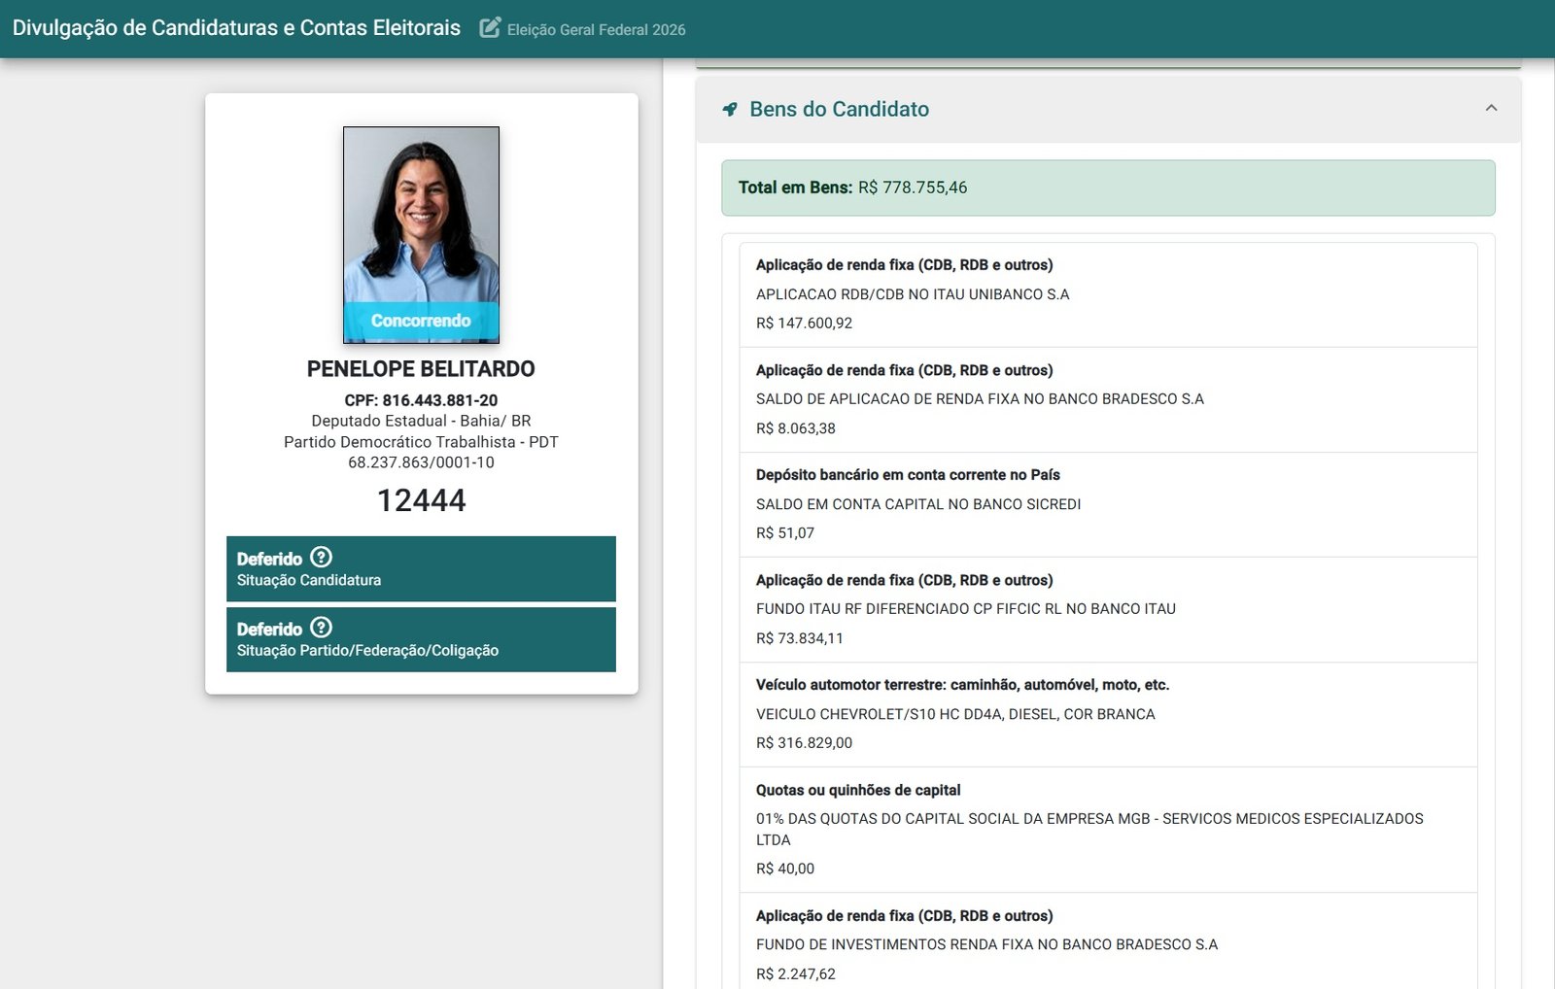Screen dimensions: 1555x989
Task: Click APLICACAO RDB/CDB NO ITAU UNIBANCO S.A
Action: pos(913,294)
